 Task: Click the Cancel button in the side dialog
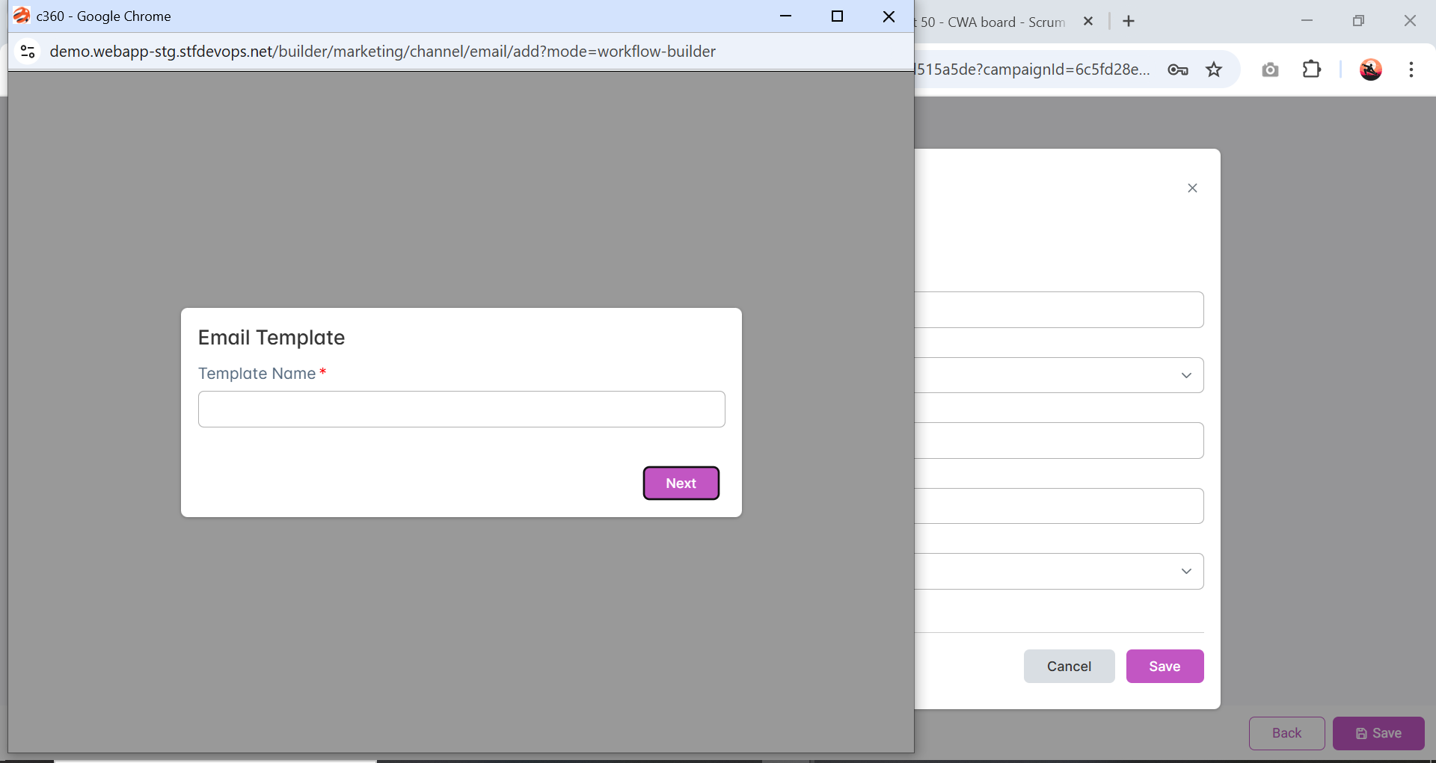pos(1069,667)
